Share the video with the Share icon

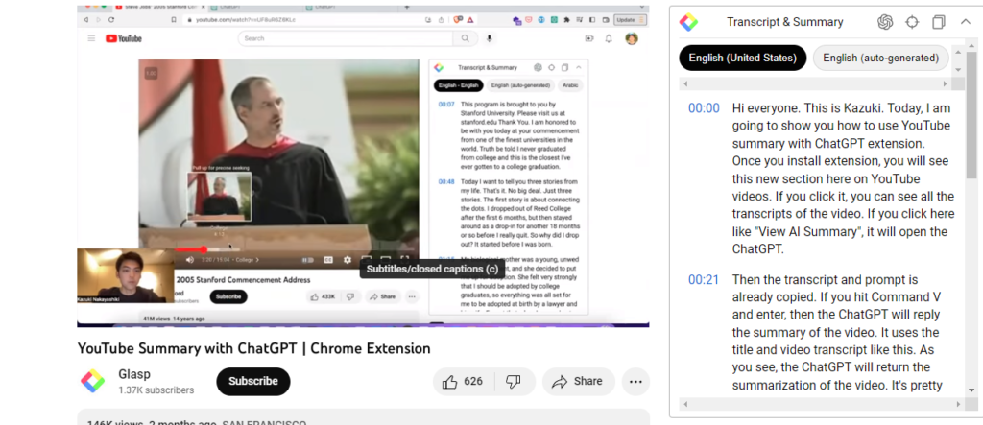(579, 381)
